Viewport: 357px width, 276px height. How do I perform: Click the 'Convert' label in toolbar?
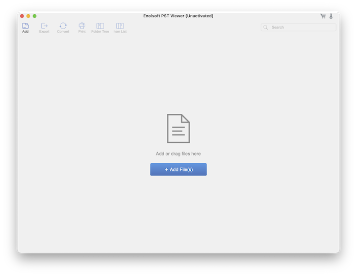[63, 32]
